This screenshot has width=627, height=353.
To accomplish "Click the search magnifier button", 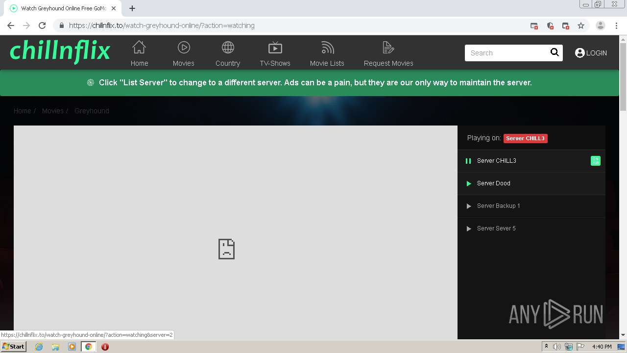I will pos(555,52).
